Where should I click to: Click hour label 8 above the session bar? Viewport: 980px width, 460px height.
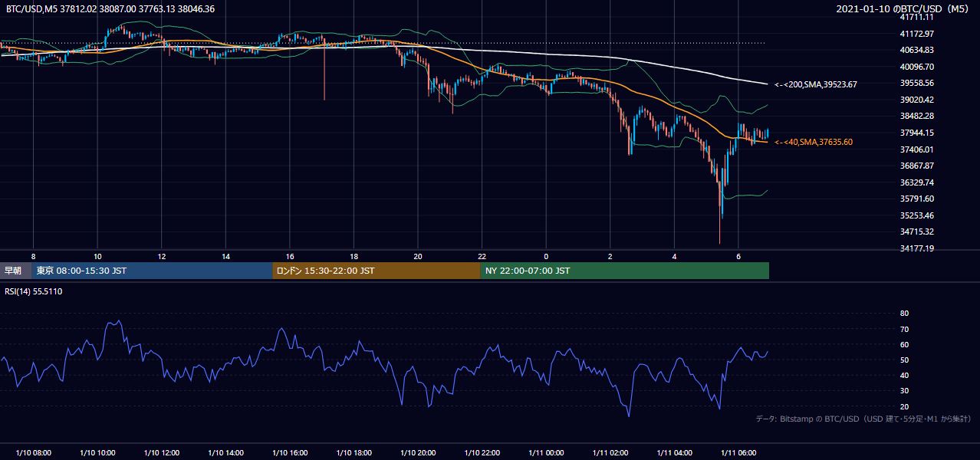[x=33, y=256]
